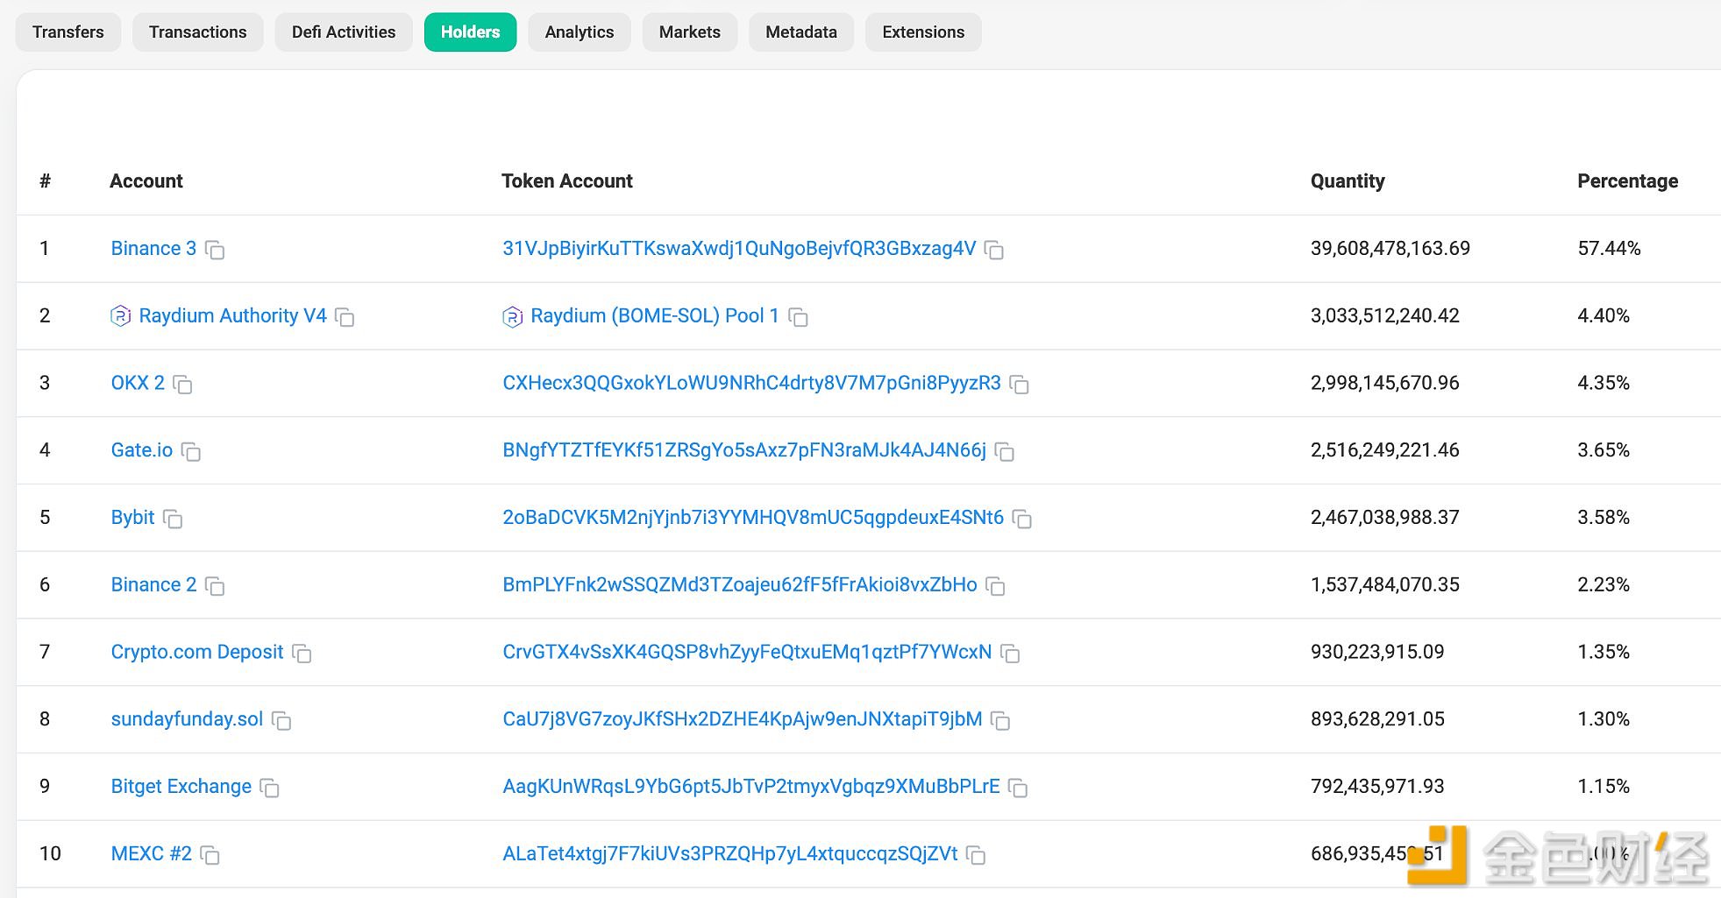The width and height of the screenshot is (1721, 898).
Task: Copy the Bitget Exchange account address
Action: 270,788
